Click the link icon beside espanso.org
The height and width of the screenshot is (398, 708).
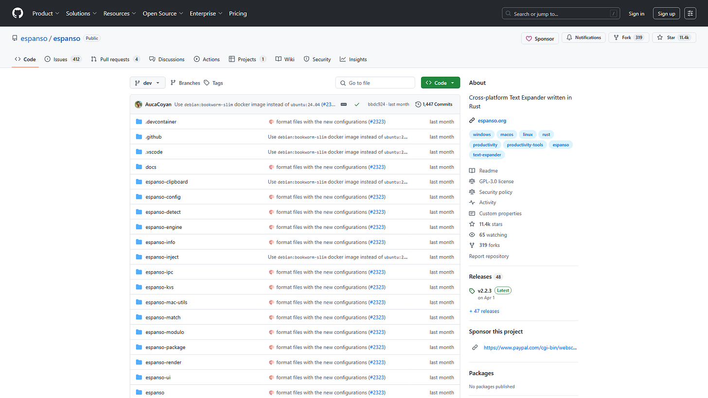click(x=472, y=121)
